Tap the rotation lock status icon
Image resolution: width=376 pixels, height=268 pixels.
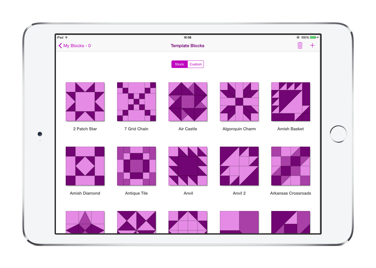[298, 37]
